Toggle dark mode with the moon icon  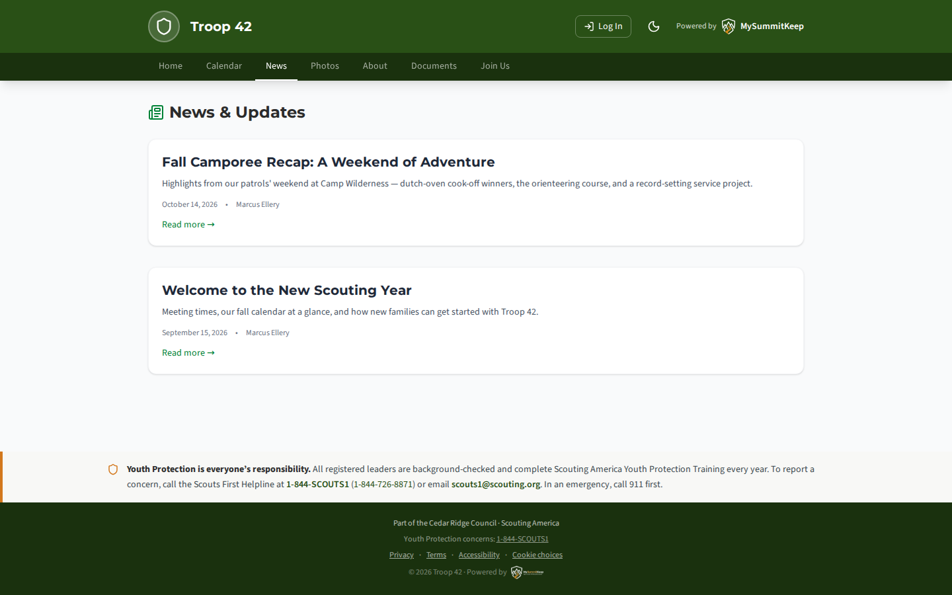pyautogui.click(x=654, y=26)
